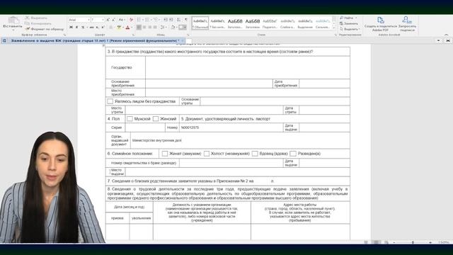The height and width of the screenshot is (255, 453).
Task: Toggle italic (К) formatting
Action: pos(77,27)
